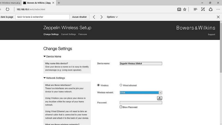This screenshot has width=222, height=125.
Task: Click 'What are these interfaces?' text
Action: click(58, 85)
